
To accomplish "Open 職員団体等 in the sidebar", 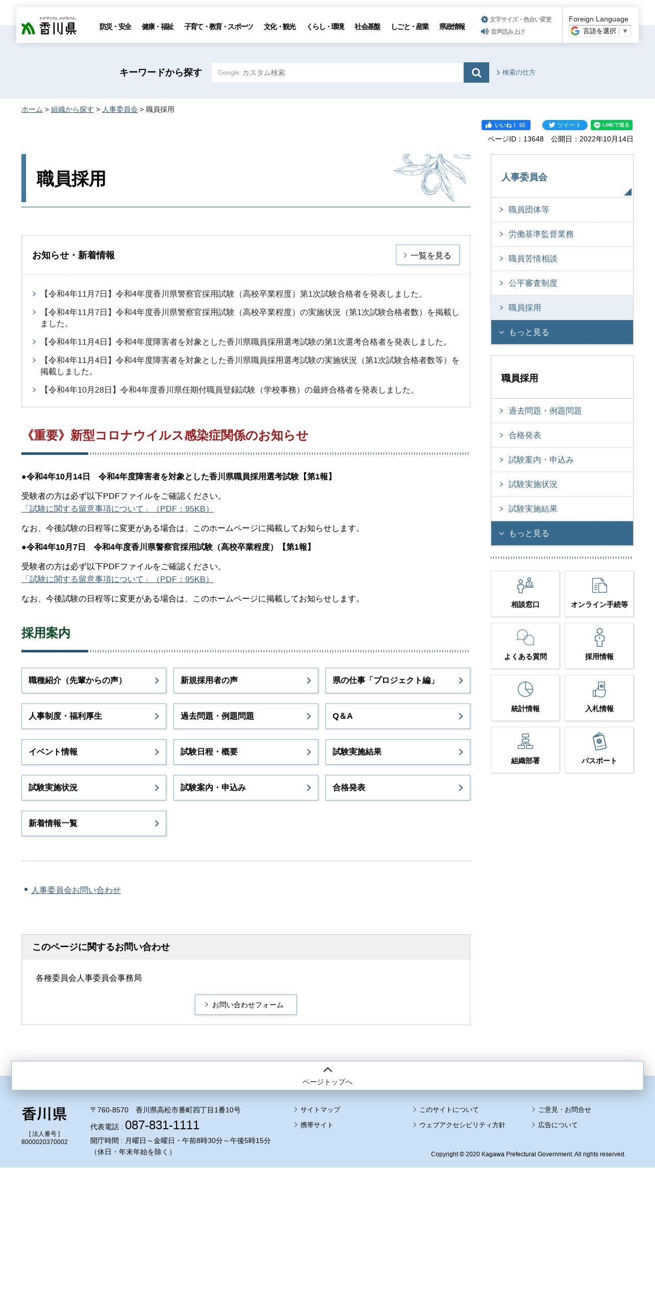I will (562, 210).
